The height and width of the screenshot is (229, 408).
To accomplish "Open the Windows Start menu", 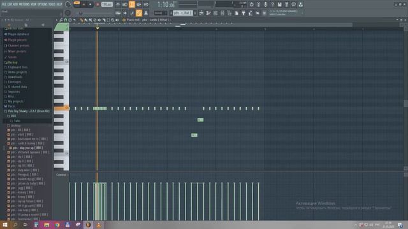I will (x=5, y=225).
